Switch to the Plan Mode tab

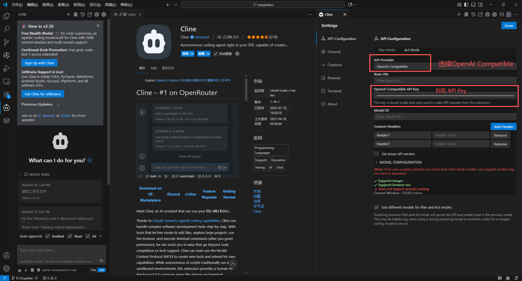387,50
